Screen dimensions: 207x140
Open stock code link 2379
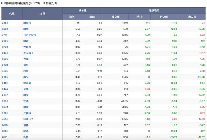5,65
